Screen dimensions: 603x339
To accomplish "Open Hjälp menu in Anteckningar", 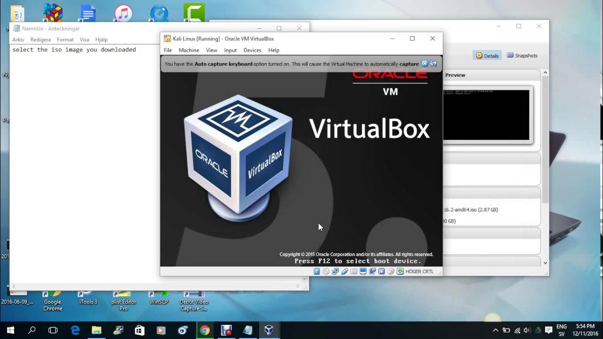I will tap(101, 40).
